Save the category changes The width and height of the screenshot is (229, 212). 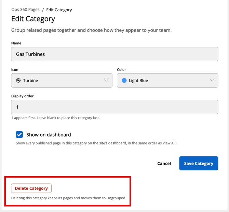pyautogui.click(x=199, y=163)
